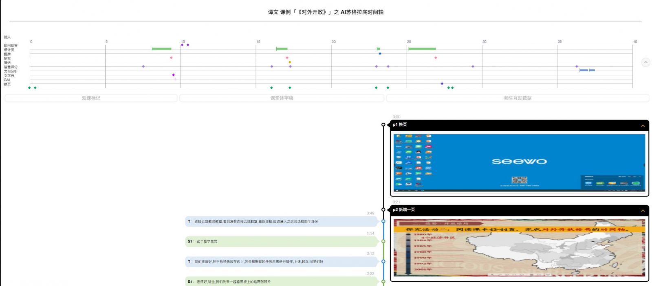
Task: Select transcript line about 连接云端教师教室
Action: (x=281, y=222)
